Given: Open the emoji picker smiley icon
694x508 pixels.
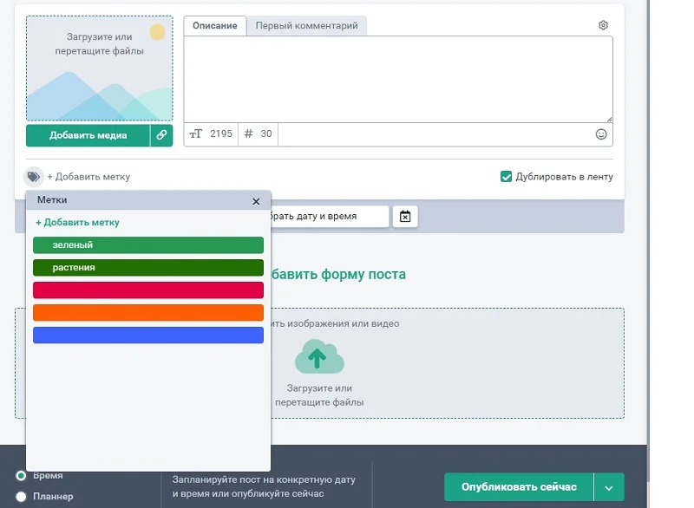Looking at the screenshot, I should tap(601, 134).
